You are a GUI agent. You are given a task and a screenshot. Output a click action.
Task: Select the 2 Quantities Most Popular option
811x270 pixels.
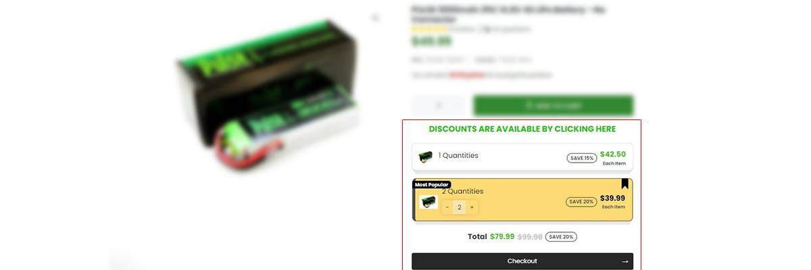coord(522,200)
